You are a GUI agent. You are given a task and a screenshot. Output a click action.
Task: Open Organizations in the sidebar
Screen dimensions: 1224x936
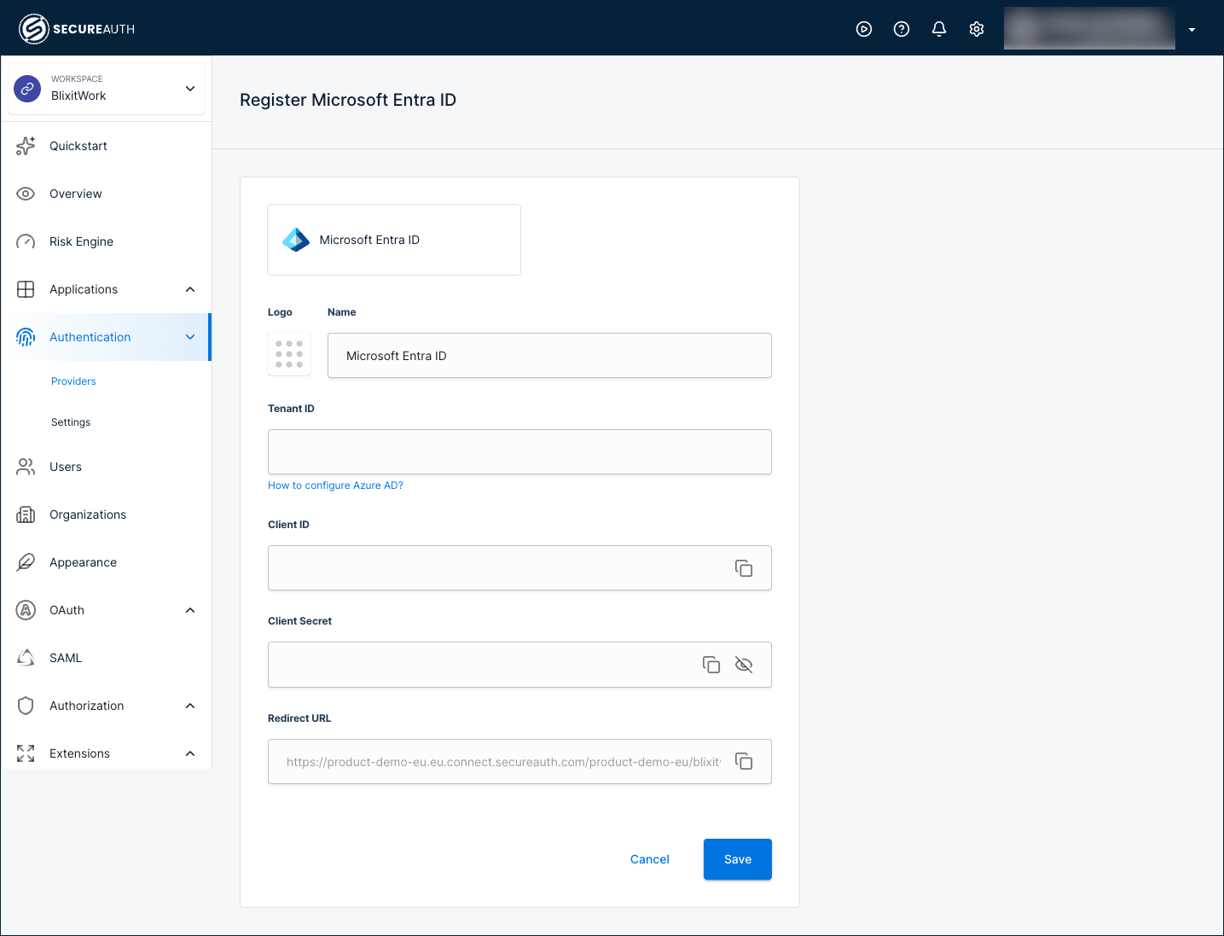[x=107, y=515]
